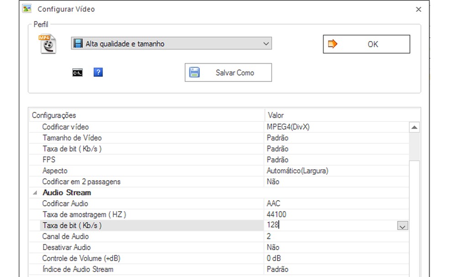The image size is (449, 277).
Task: Click the MP4 film reel profile icon
Action: [47, 44]
